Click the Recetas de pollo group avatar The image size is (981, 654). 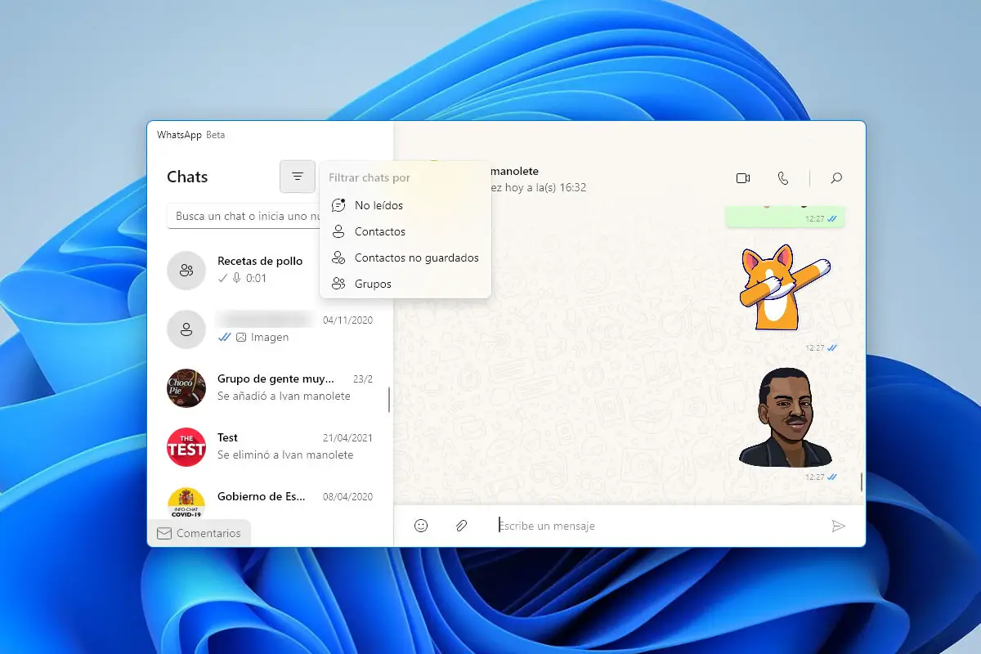pyautogui.click(x=186, y=270)
